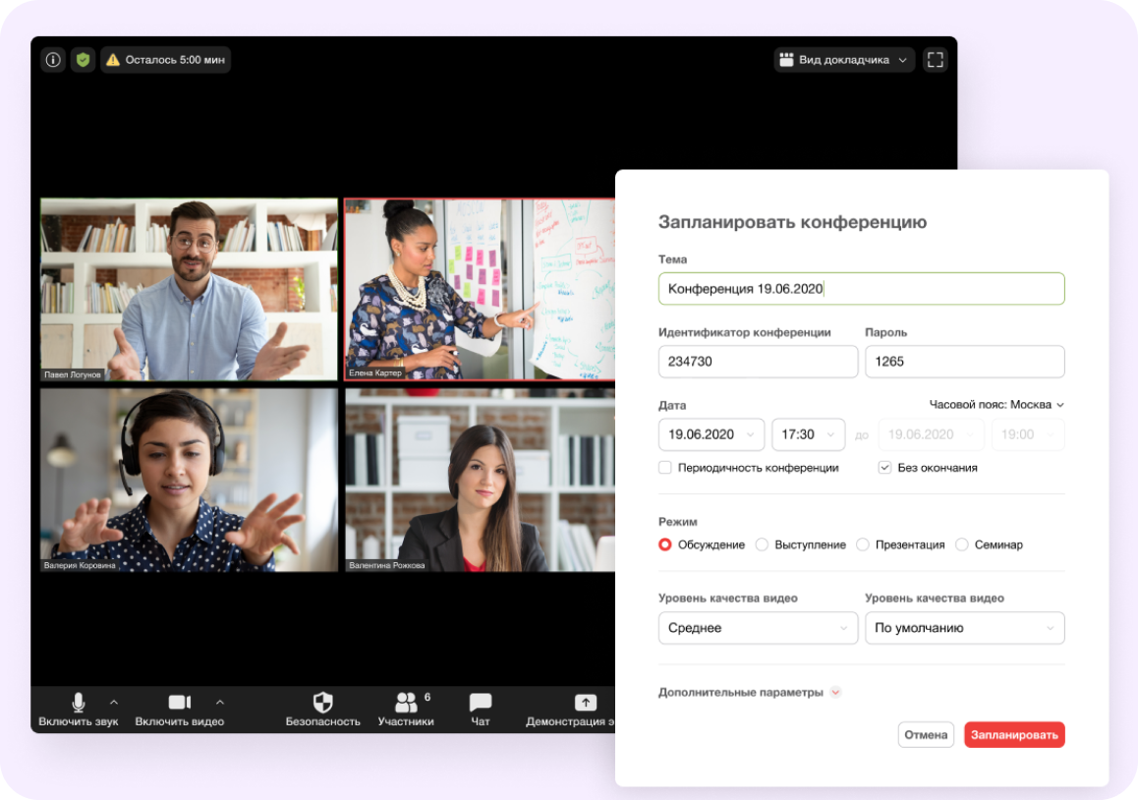
Task: Click the Пароль input field
Action: (964, 362)
